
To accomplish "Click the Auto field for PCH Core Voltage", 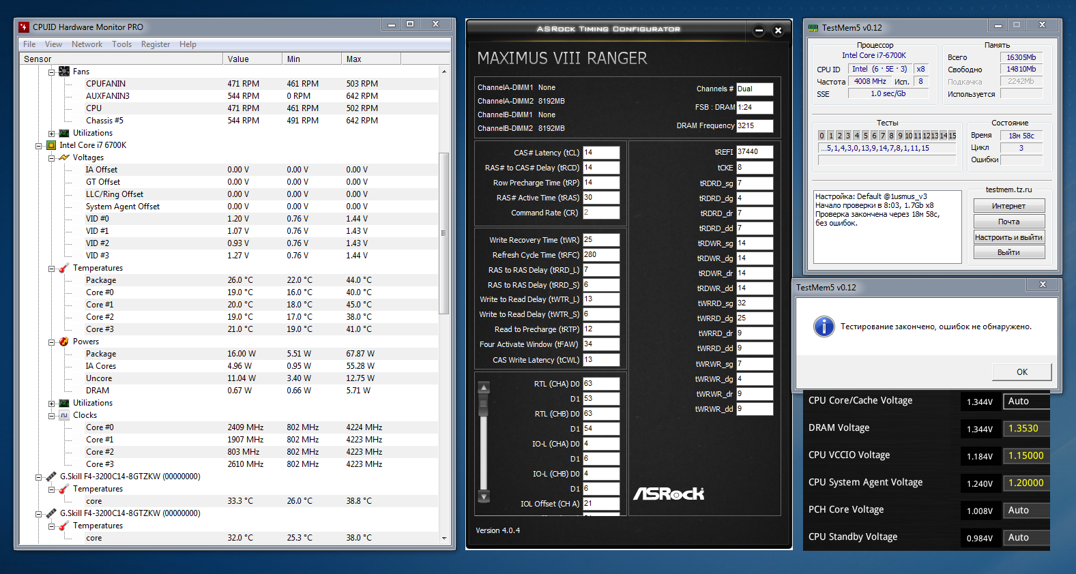I will (x=1026, y=511).
